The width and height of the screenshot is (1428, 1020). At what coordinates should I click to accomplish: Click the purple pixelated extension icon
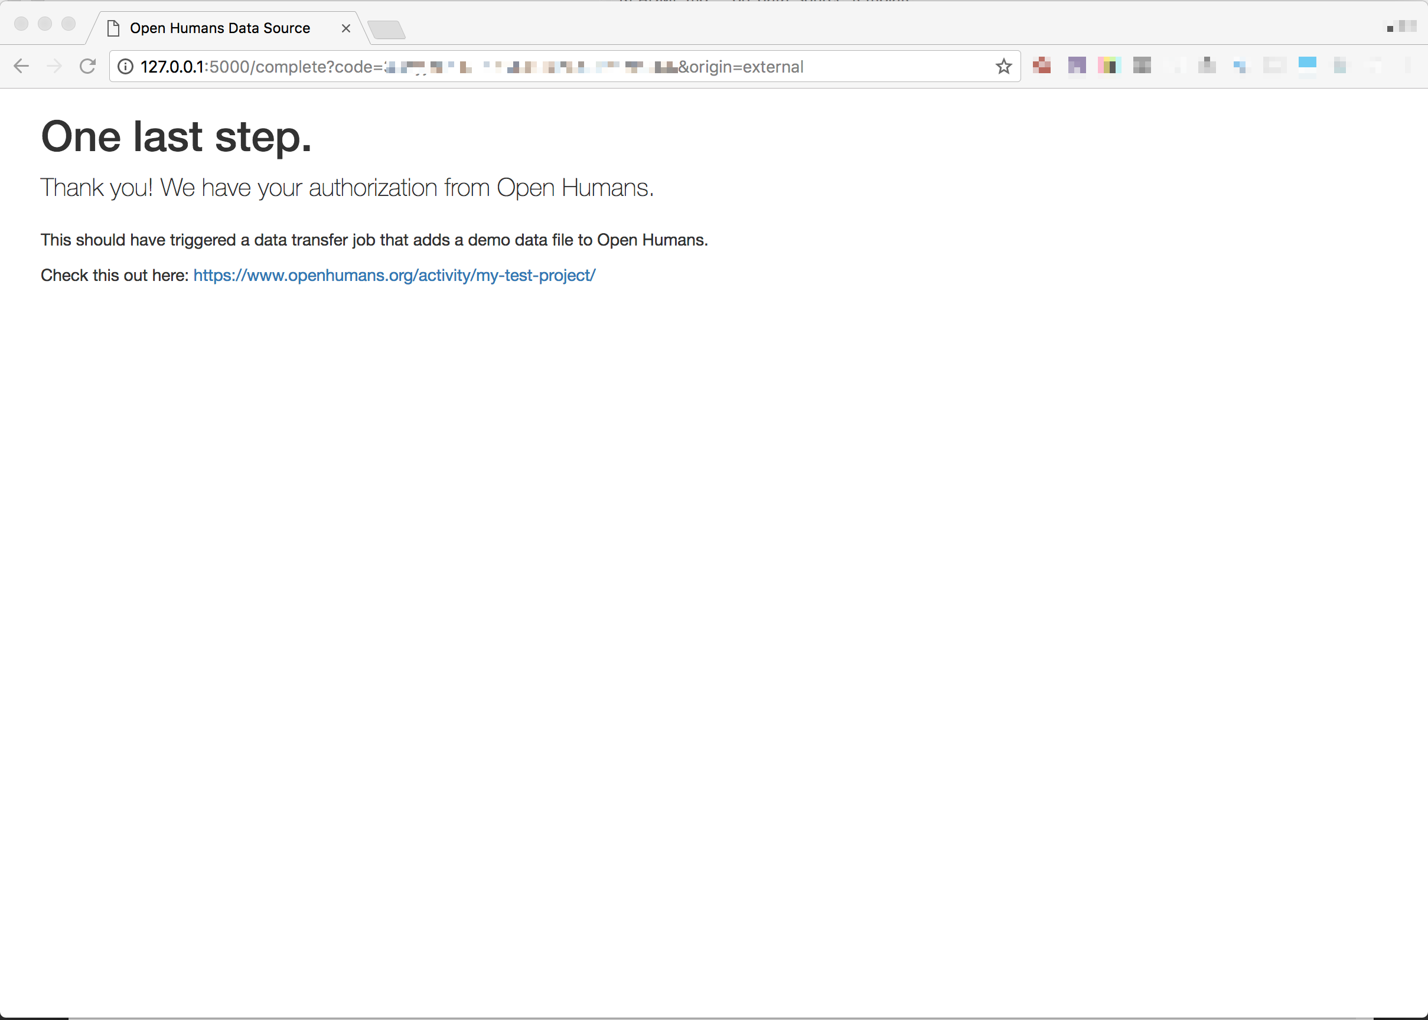pyautogui.click(x=1077, y=66)
